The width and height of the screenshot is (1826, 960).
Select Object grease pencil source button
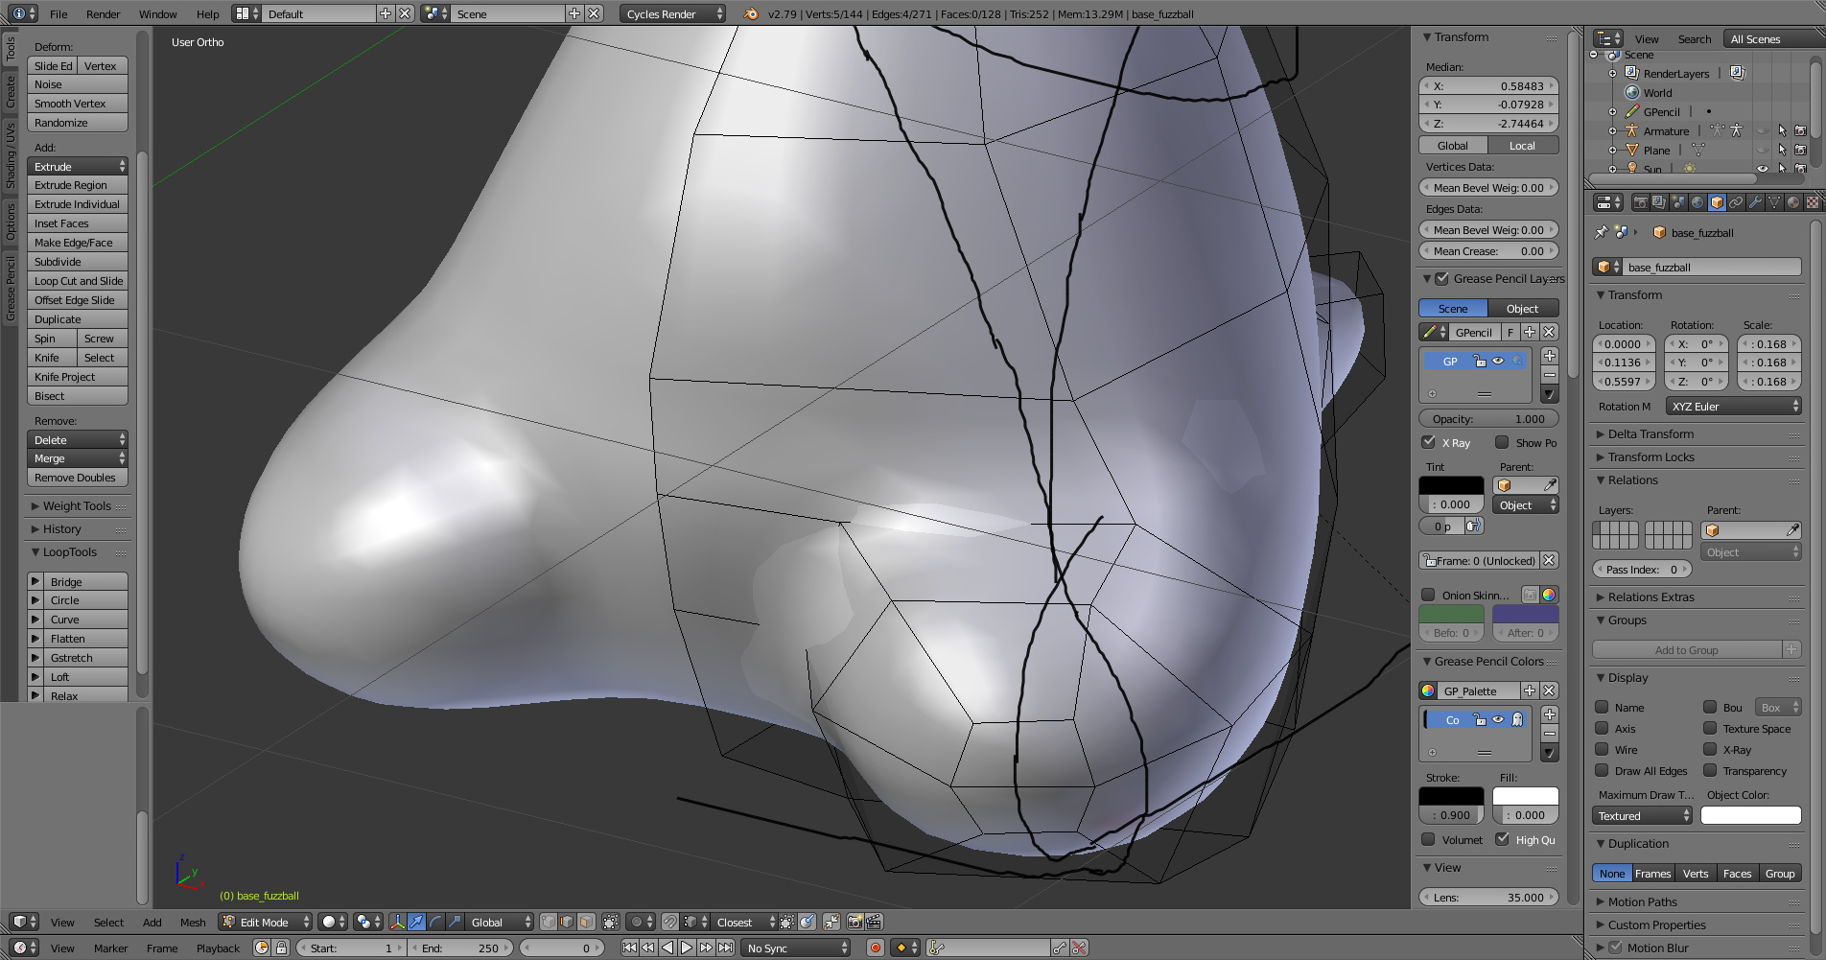click(1523, 308)
